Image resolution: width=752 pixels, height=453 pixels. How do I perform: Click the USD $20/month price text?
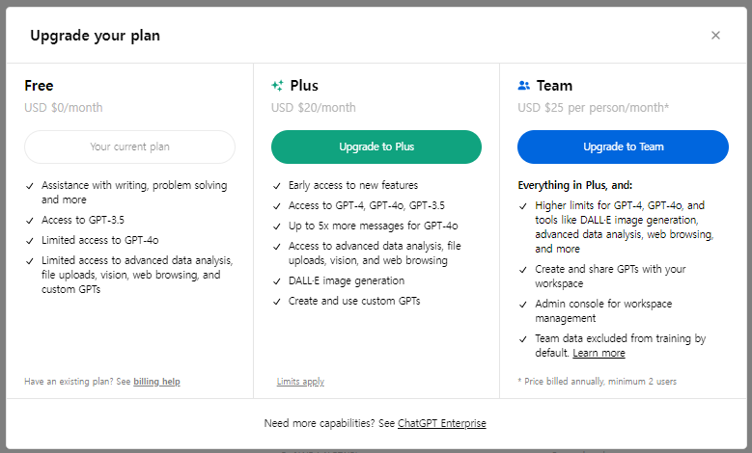click(x=313, y=108)
